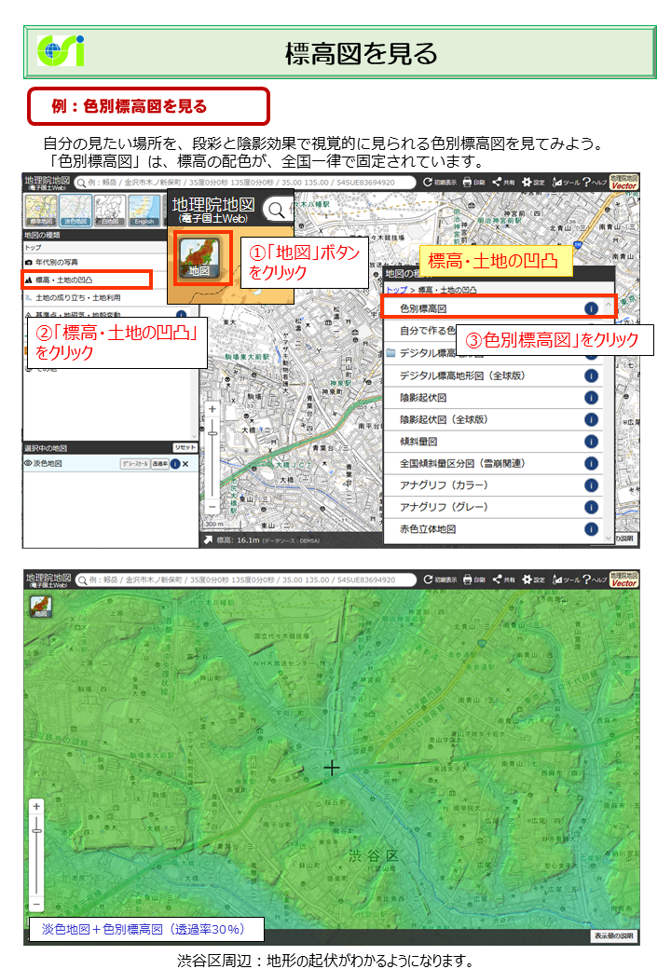Screen dimensions: 671x969
Task: Click search field in the grayscale map screenshot
Action: 245,183
